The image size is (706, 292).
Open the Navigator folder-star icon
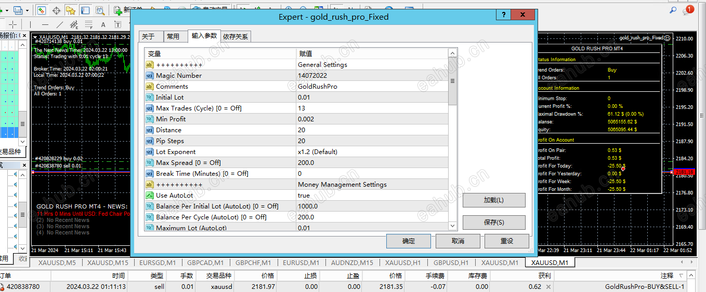coord(71,10)
